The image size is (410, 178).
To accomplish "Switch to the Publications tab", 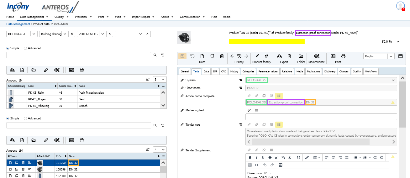I will tap(313, 71).
